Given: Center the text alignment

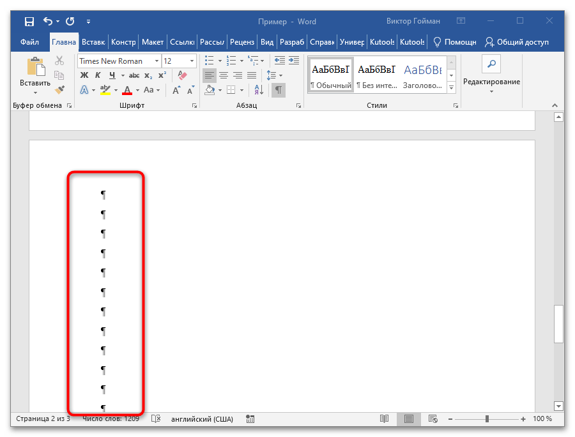Looking at the screenshot, I should 224,75.
